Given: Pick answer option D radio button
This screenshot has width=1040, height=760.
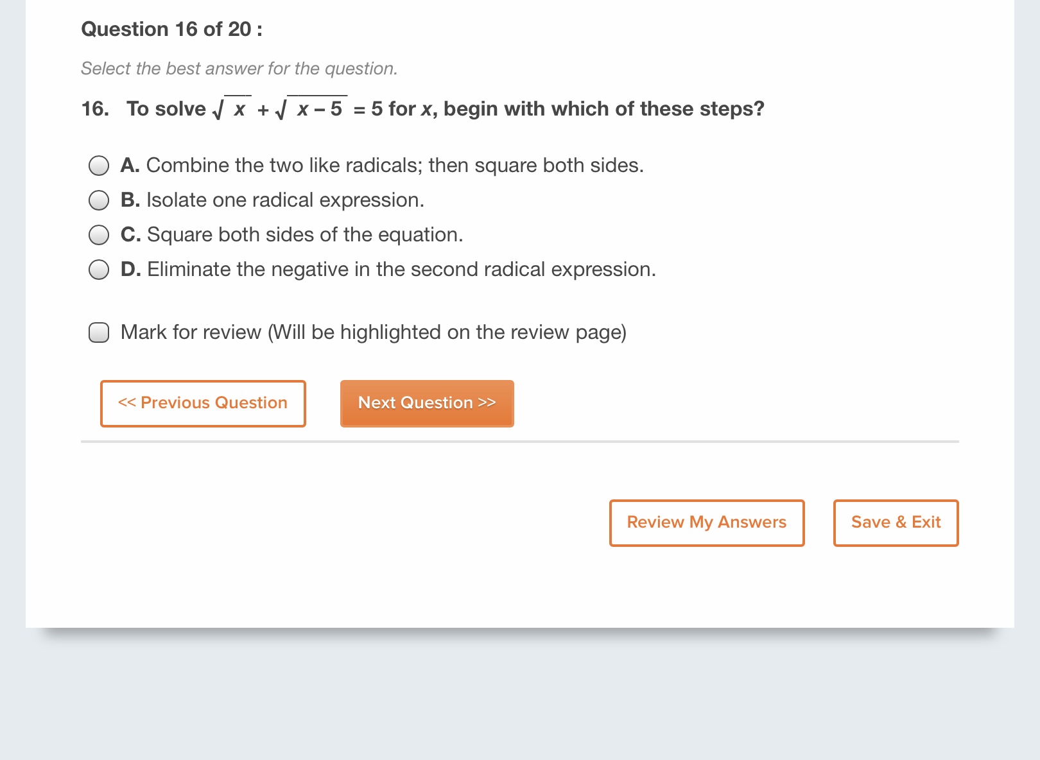Looking at the screenshot, I should point(99,269).
